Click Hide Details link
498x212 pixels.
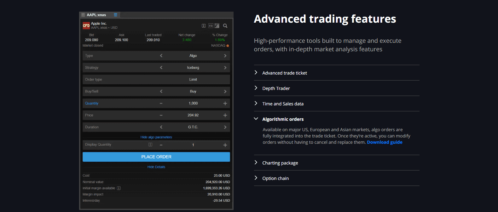(x=156, y=167)
